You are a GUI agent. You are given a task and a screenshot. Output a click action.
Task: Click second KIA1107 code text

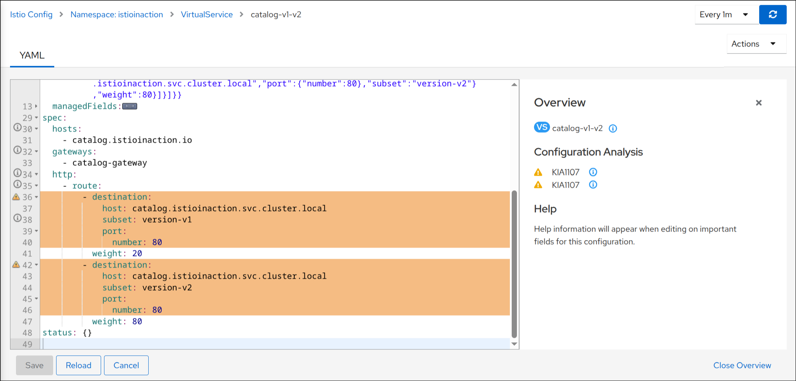click(565, 185)
